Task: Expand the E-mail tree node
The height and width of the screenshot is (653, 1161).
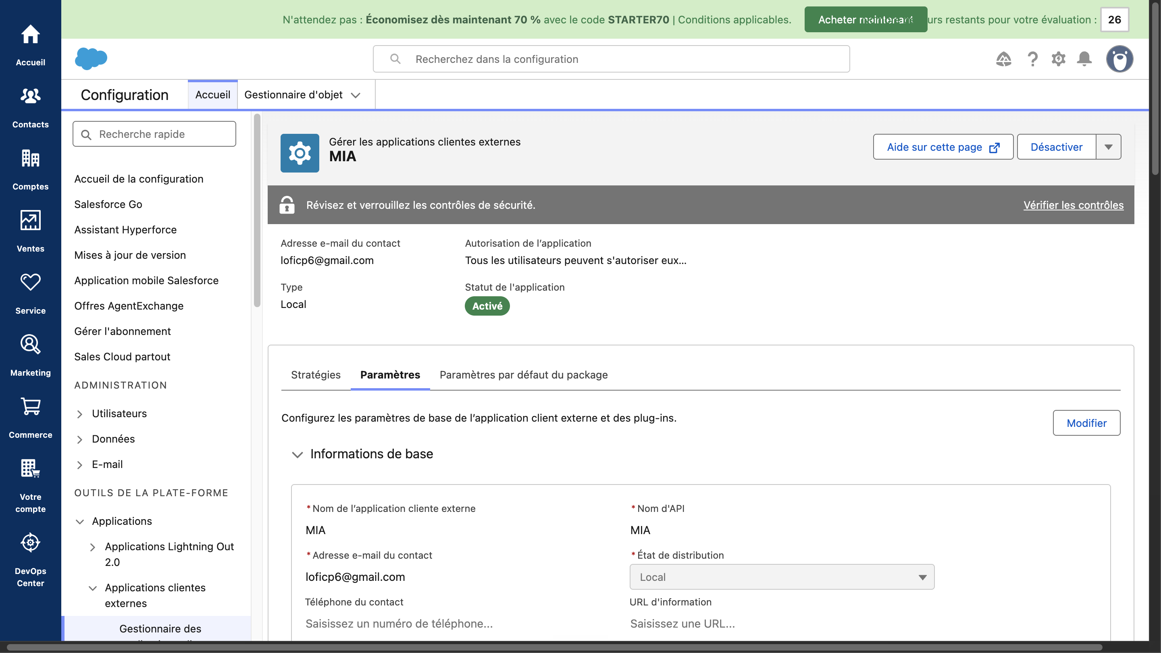Action: (x=80, y=465)
